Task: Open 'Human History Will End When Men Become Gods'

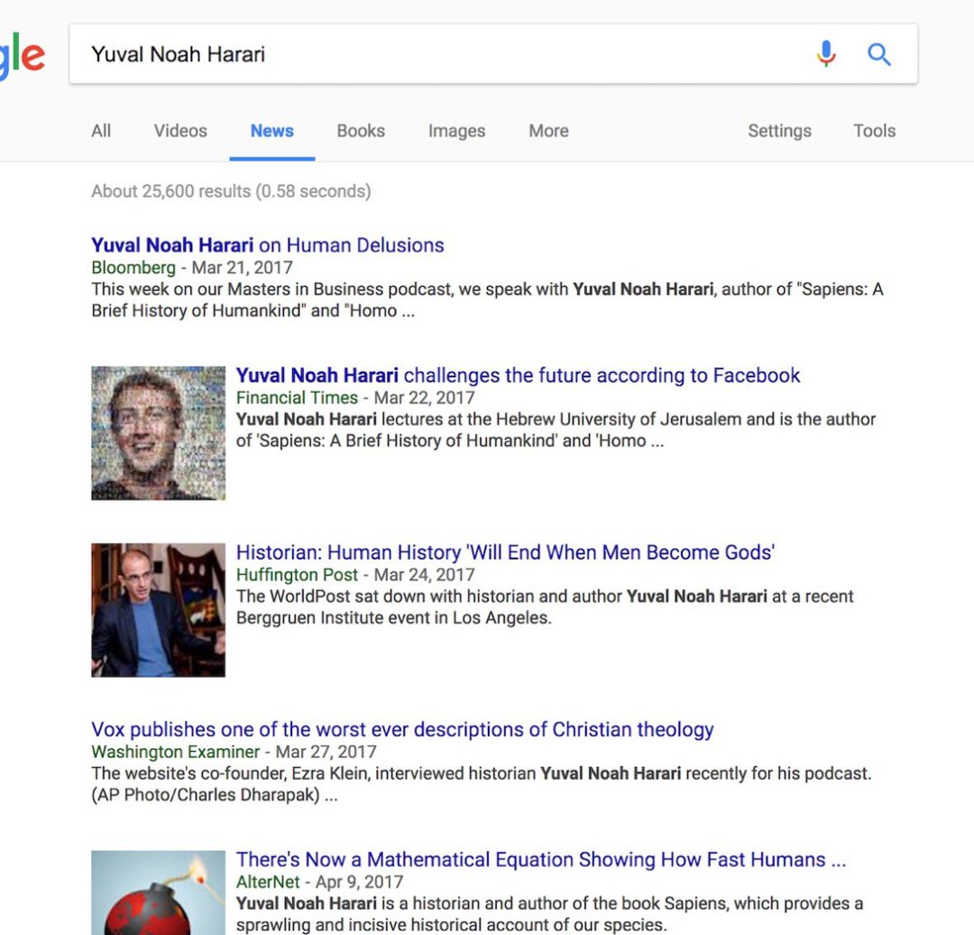Action: [505, 552]
